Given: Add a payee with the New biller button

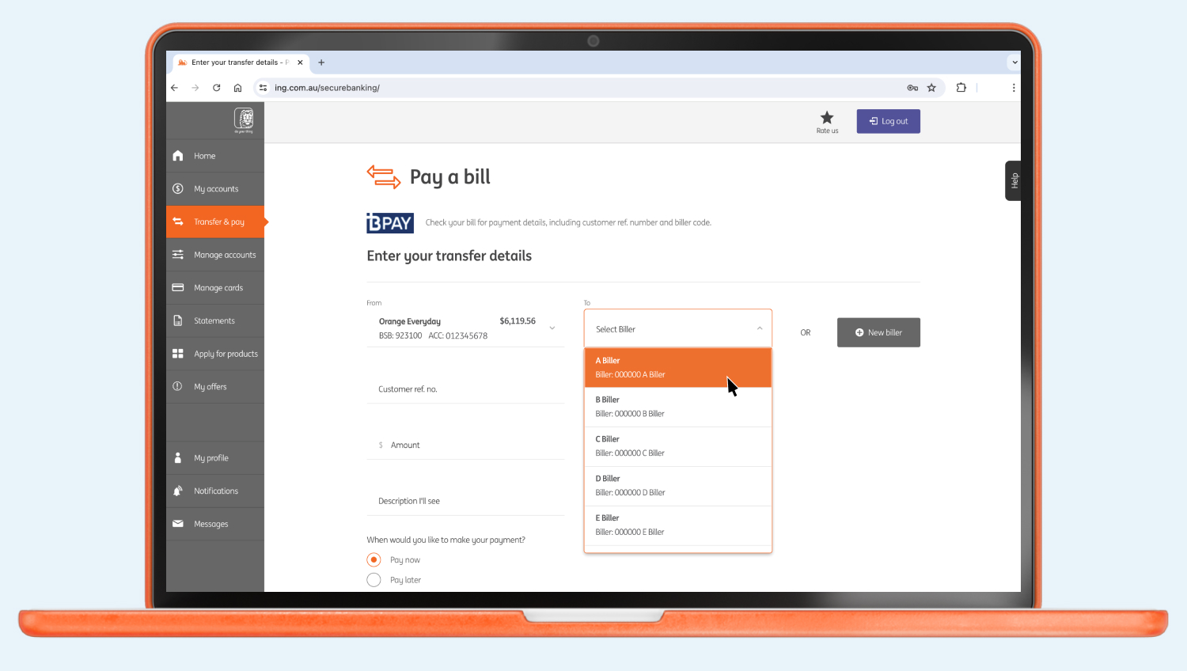Looking at the screenshot, I should coord(878,332).
